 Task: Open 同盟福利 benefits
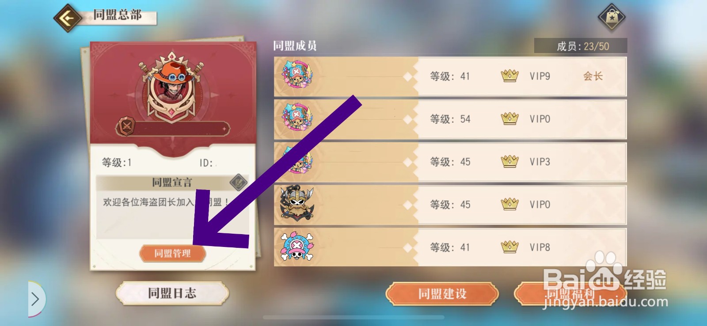tap(570, 294)
